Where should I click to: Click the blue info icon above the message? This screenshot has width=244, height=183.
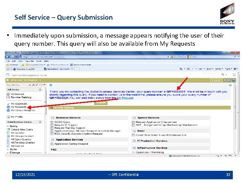(51, 85)
